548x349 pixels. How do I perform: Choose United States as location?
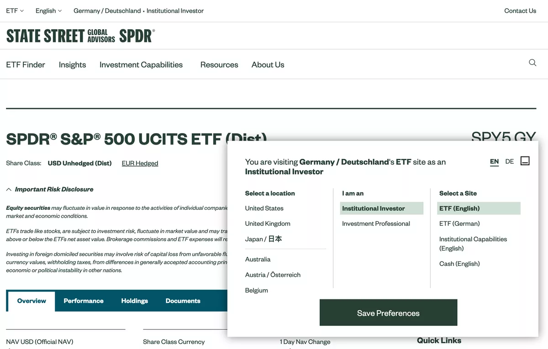point(264,208)
